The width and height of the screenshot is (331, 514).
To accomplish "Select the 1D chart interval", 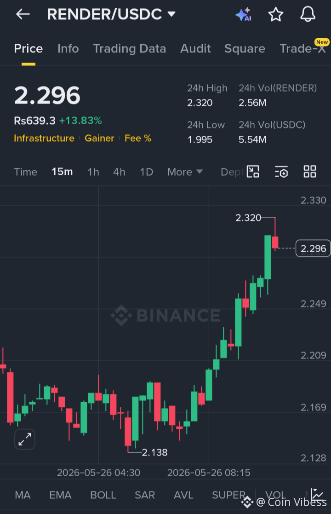I will (x=146, y=172).
